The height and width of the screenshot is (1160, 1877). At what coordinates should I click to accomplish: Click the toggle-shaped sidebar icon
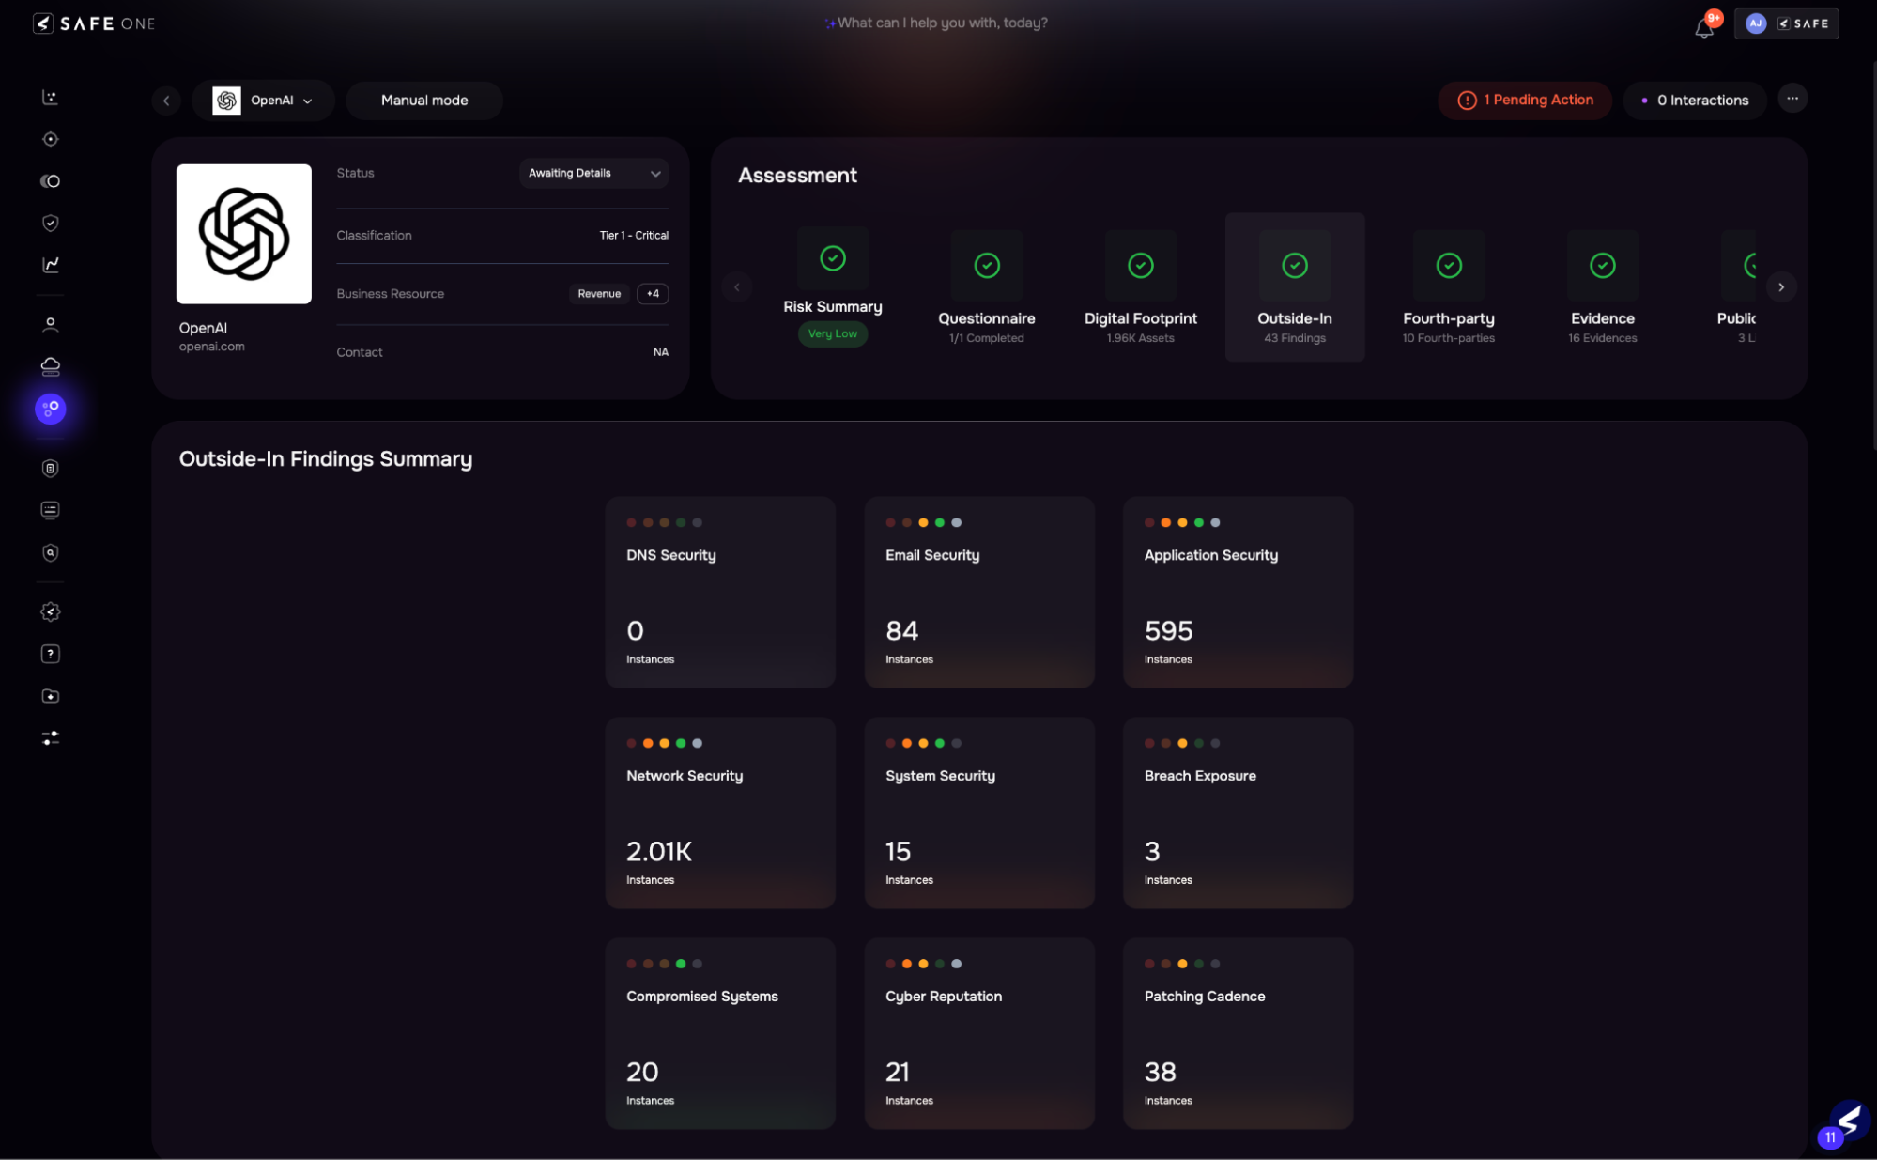(51, 181)
